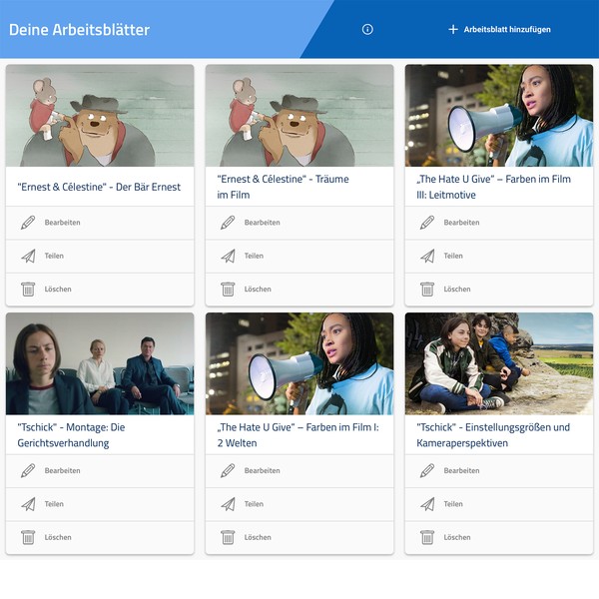This screenshot has width=599, height=599.
Task: Click the Deine Arbeitsblätter heading
Action: tap(79, 30)
